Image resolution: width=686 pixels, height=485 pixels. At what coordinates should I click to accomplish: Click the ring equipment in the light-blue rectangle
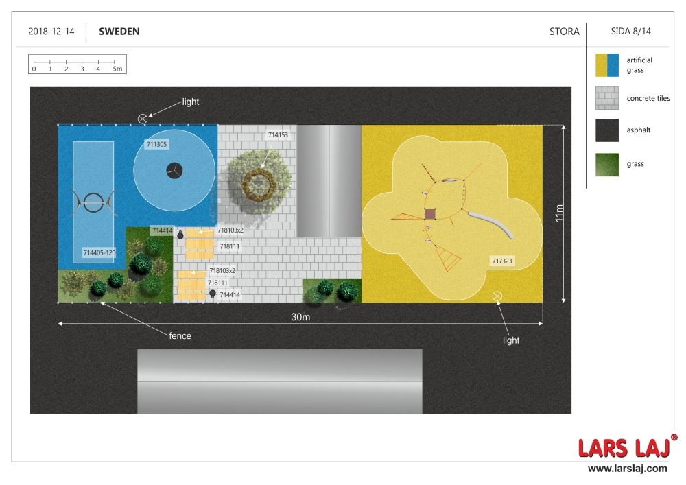pos(94,202)
